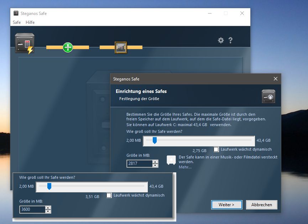Screen dimensions: 308x224
Task: Click the Abbrechen button
Action: 262,205
